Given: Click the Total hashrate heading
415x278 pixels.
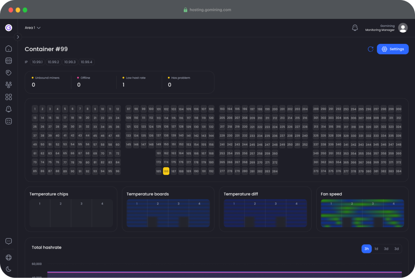Looking at the screenshot, I should click(47, 248).
